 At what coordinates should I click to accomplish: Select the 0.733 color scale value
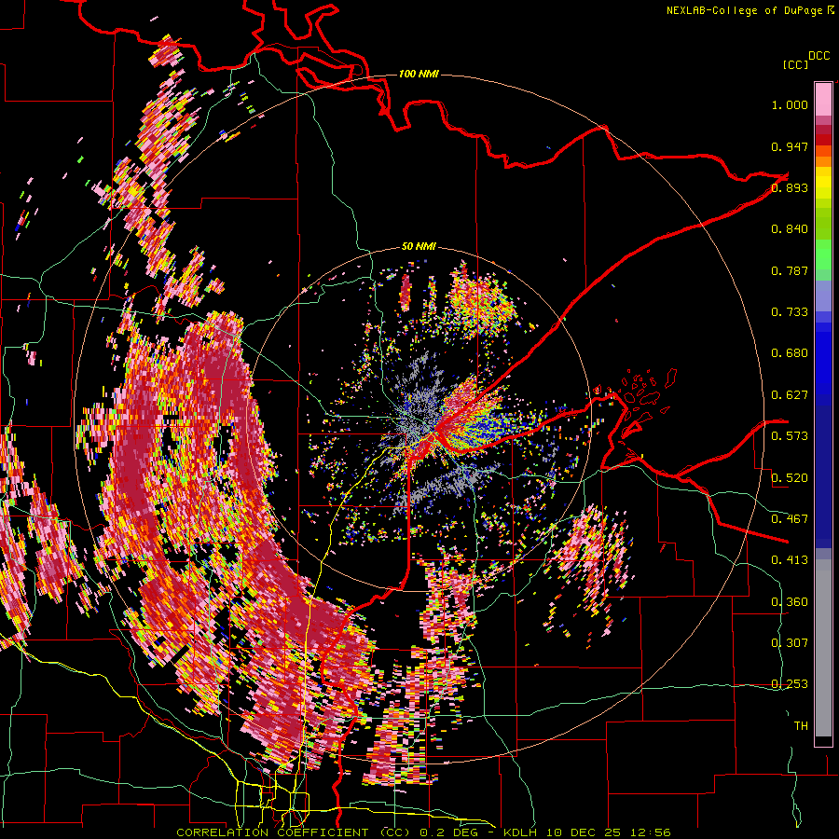coord(790,312)
